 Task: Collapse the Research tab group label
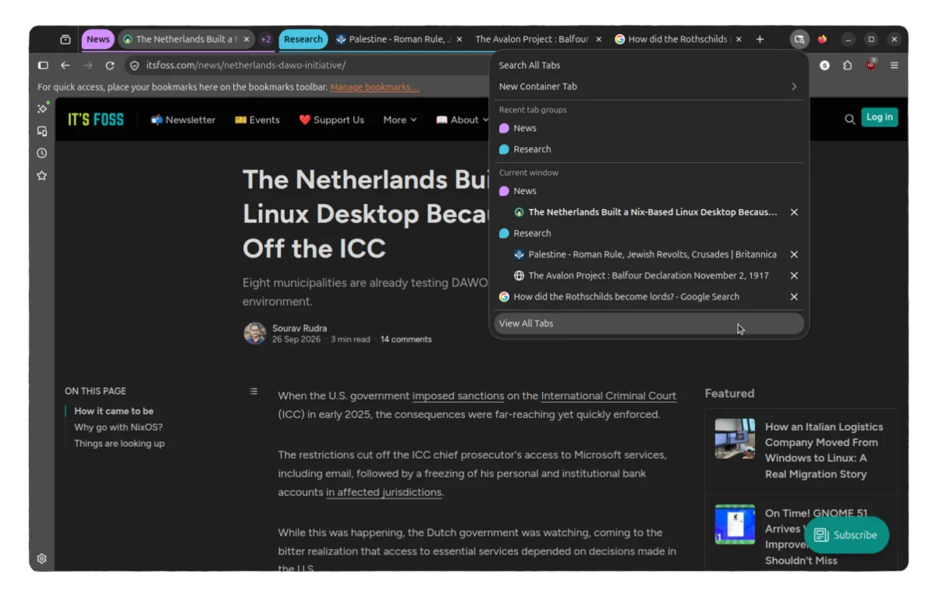pos(303,39)
